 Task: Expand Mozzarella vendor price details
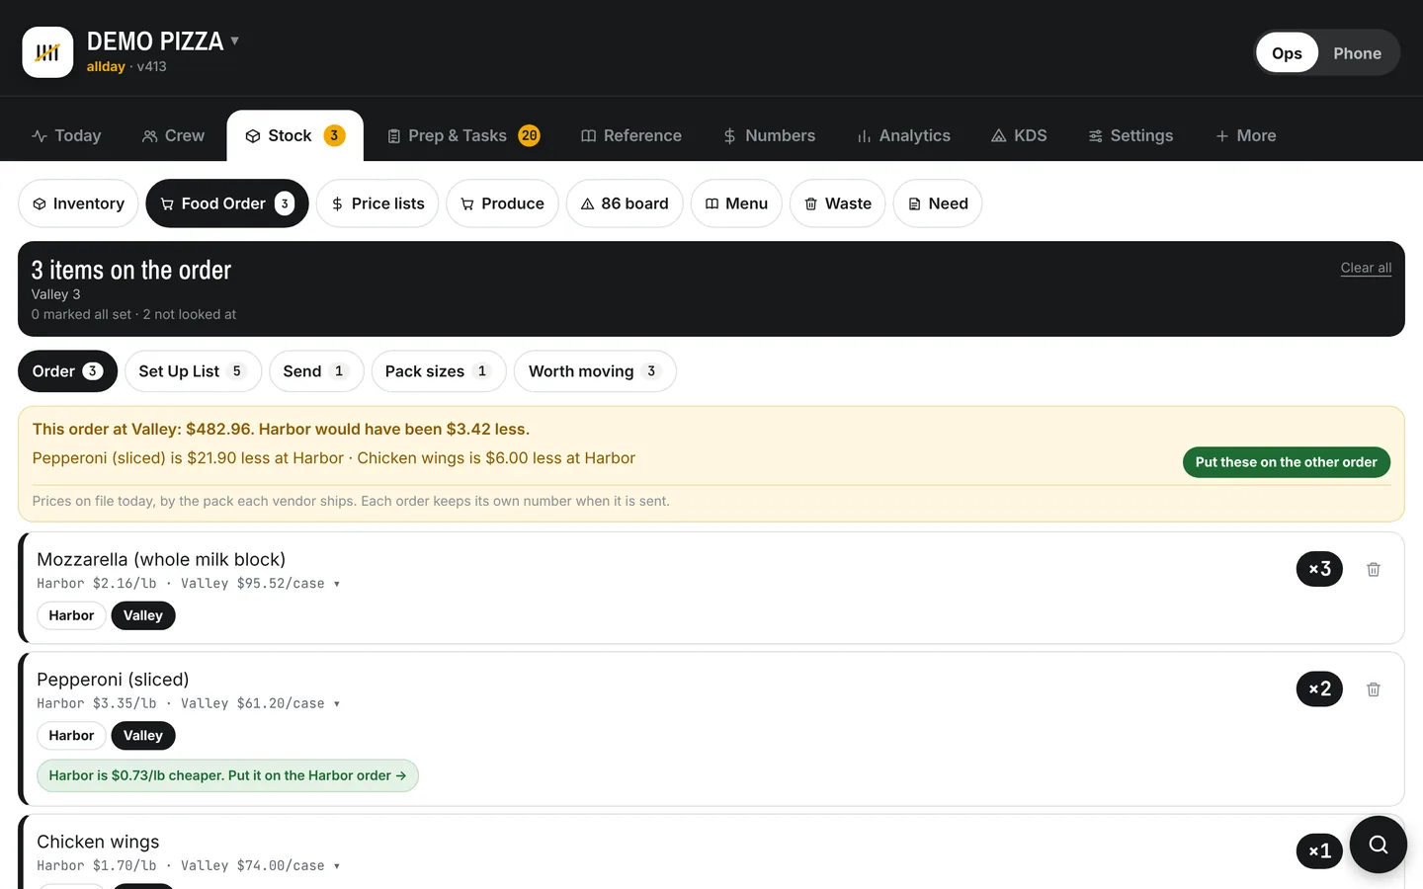pos(189,584)
